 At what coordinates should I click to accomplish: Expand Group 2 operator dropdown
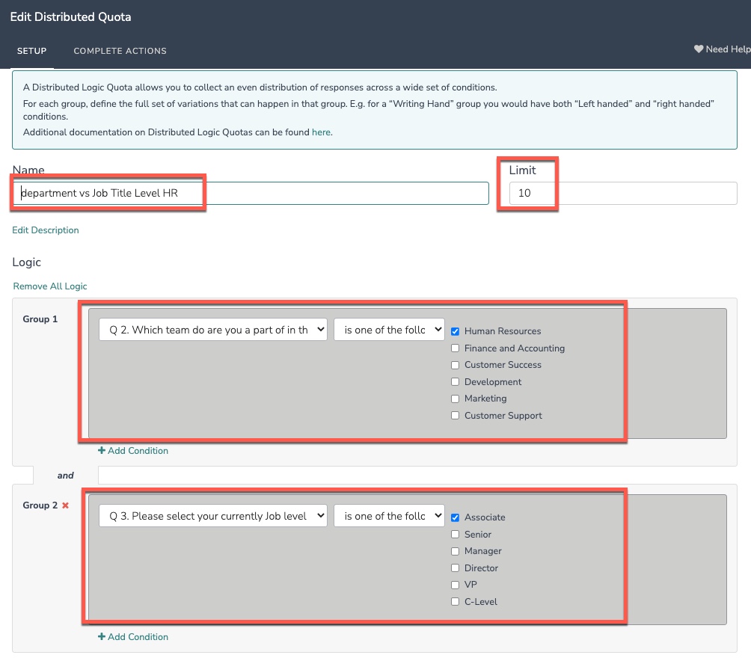(x=389, y=516)
